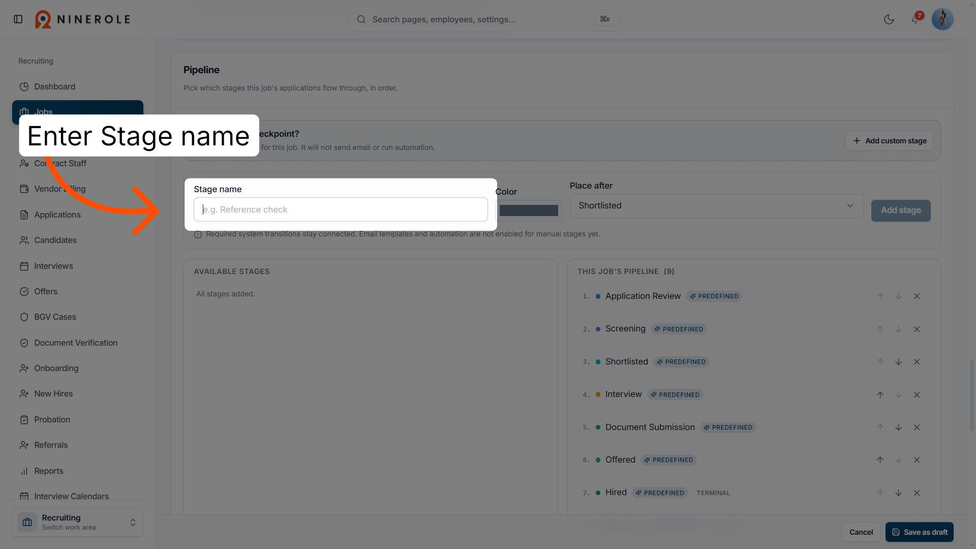Click the Stage name input
This screenshot has height=549, width=976.
(341, 209)
